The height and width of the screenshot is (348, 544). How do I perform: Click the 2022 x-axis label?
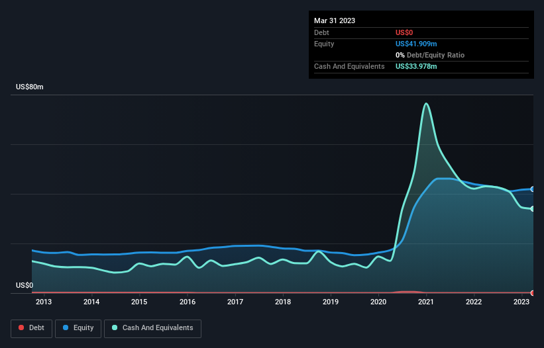click(x=474, y=302)
